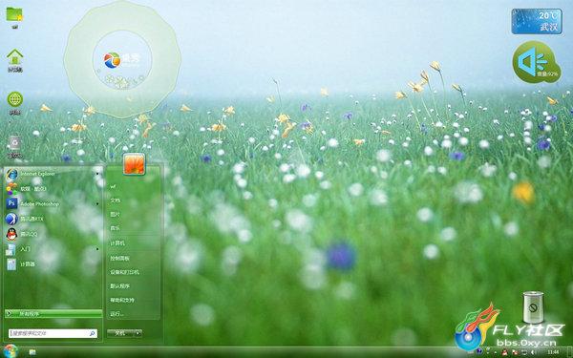
Task: Open the Wuhan weather gadget
Action: click(537, 22)
